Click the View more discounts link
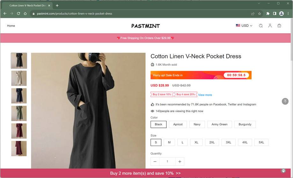The image size is (293, 178). click(205, 95)
